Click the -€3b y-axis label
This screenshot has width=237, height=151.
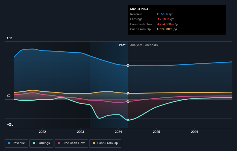[10, 124]
